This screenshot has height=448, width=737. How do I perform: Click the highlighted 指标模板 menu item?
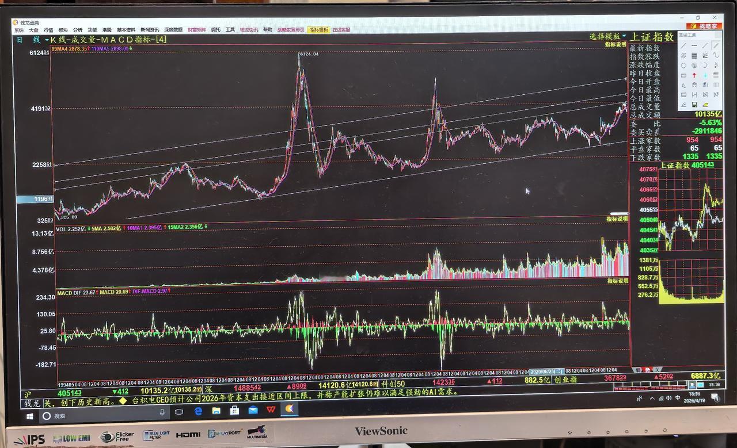click(318, 30)
